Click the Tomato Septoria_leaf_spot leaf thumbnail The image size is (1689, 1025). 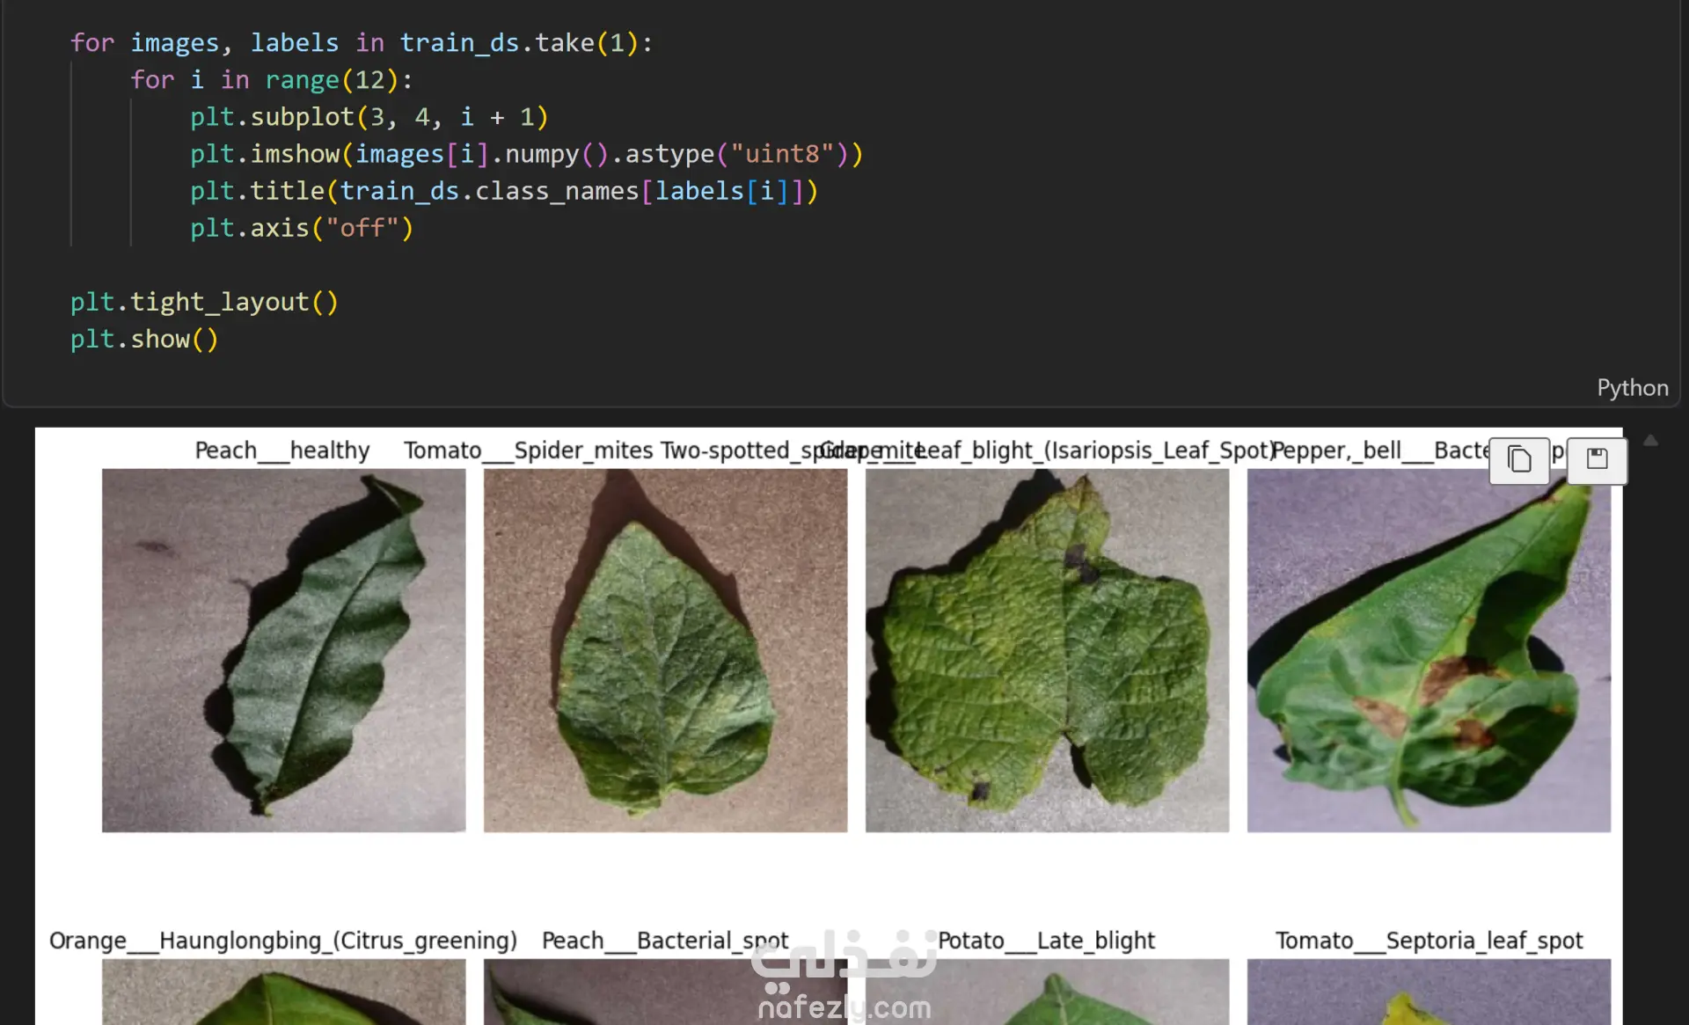(x=1429, y=992)
